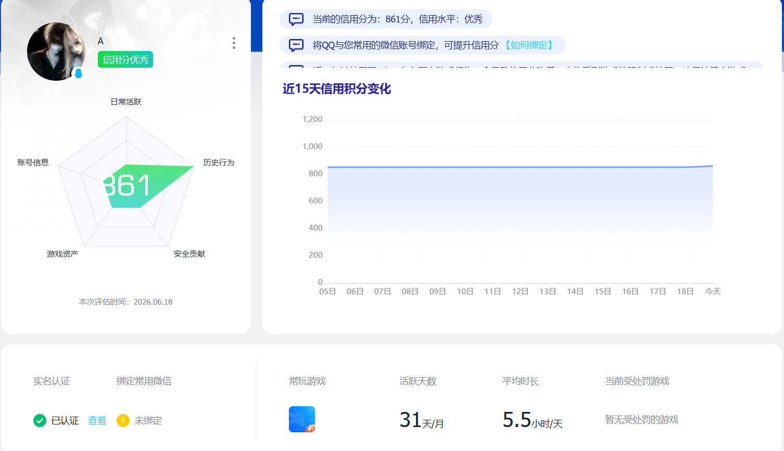This screenshot has height=451, width=784.
Task: Click the green 信用分优秀 badge
Action: point(125,59)
